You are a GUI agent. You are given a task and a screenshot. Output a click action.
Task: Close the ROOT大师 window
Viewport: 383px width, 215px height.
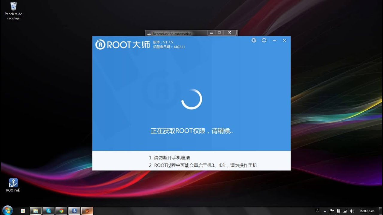click(285, 41)
